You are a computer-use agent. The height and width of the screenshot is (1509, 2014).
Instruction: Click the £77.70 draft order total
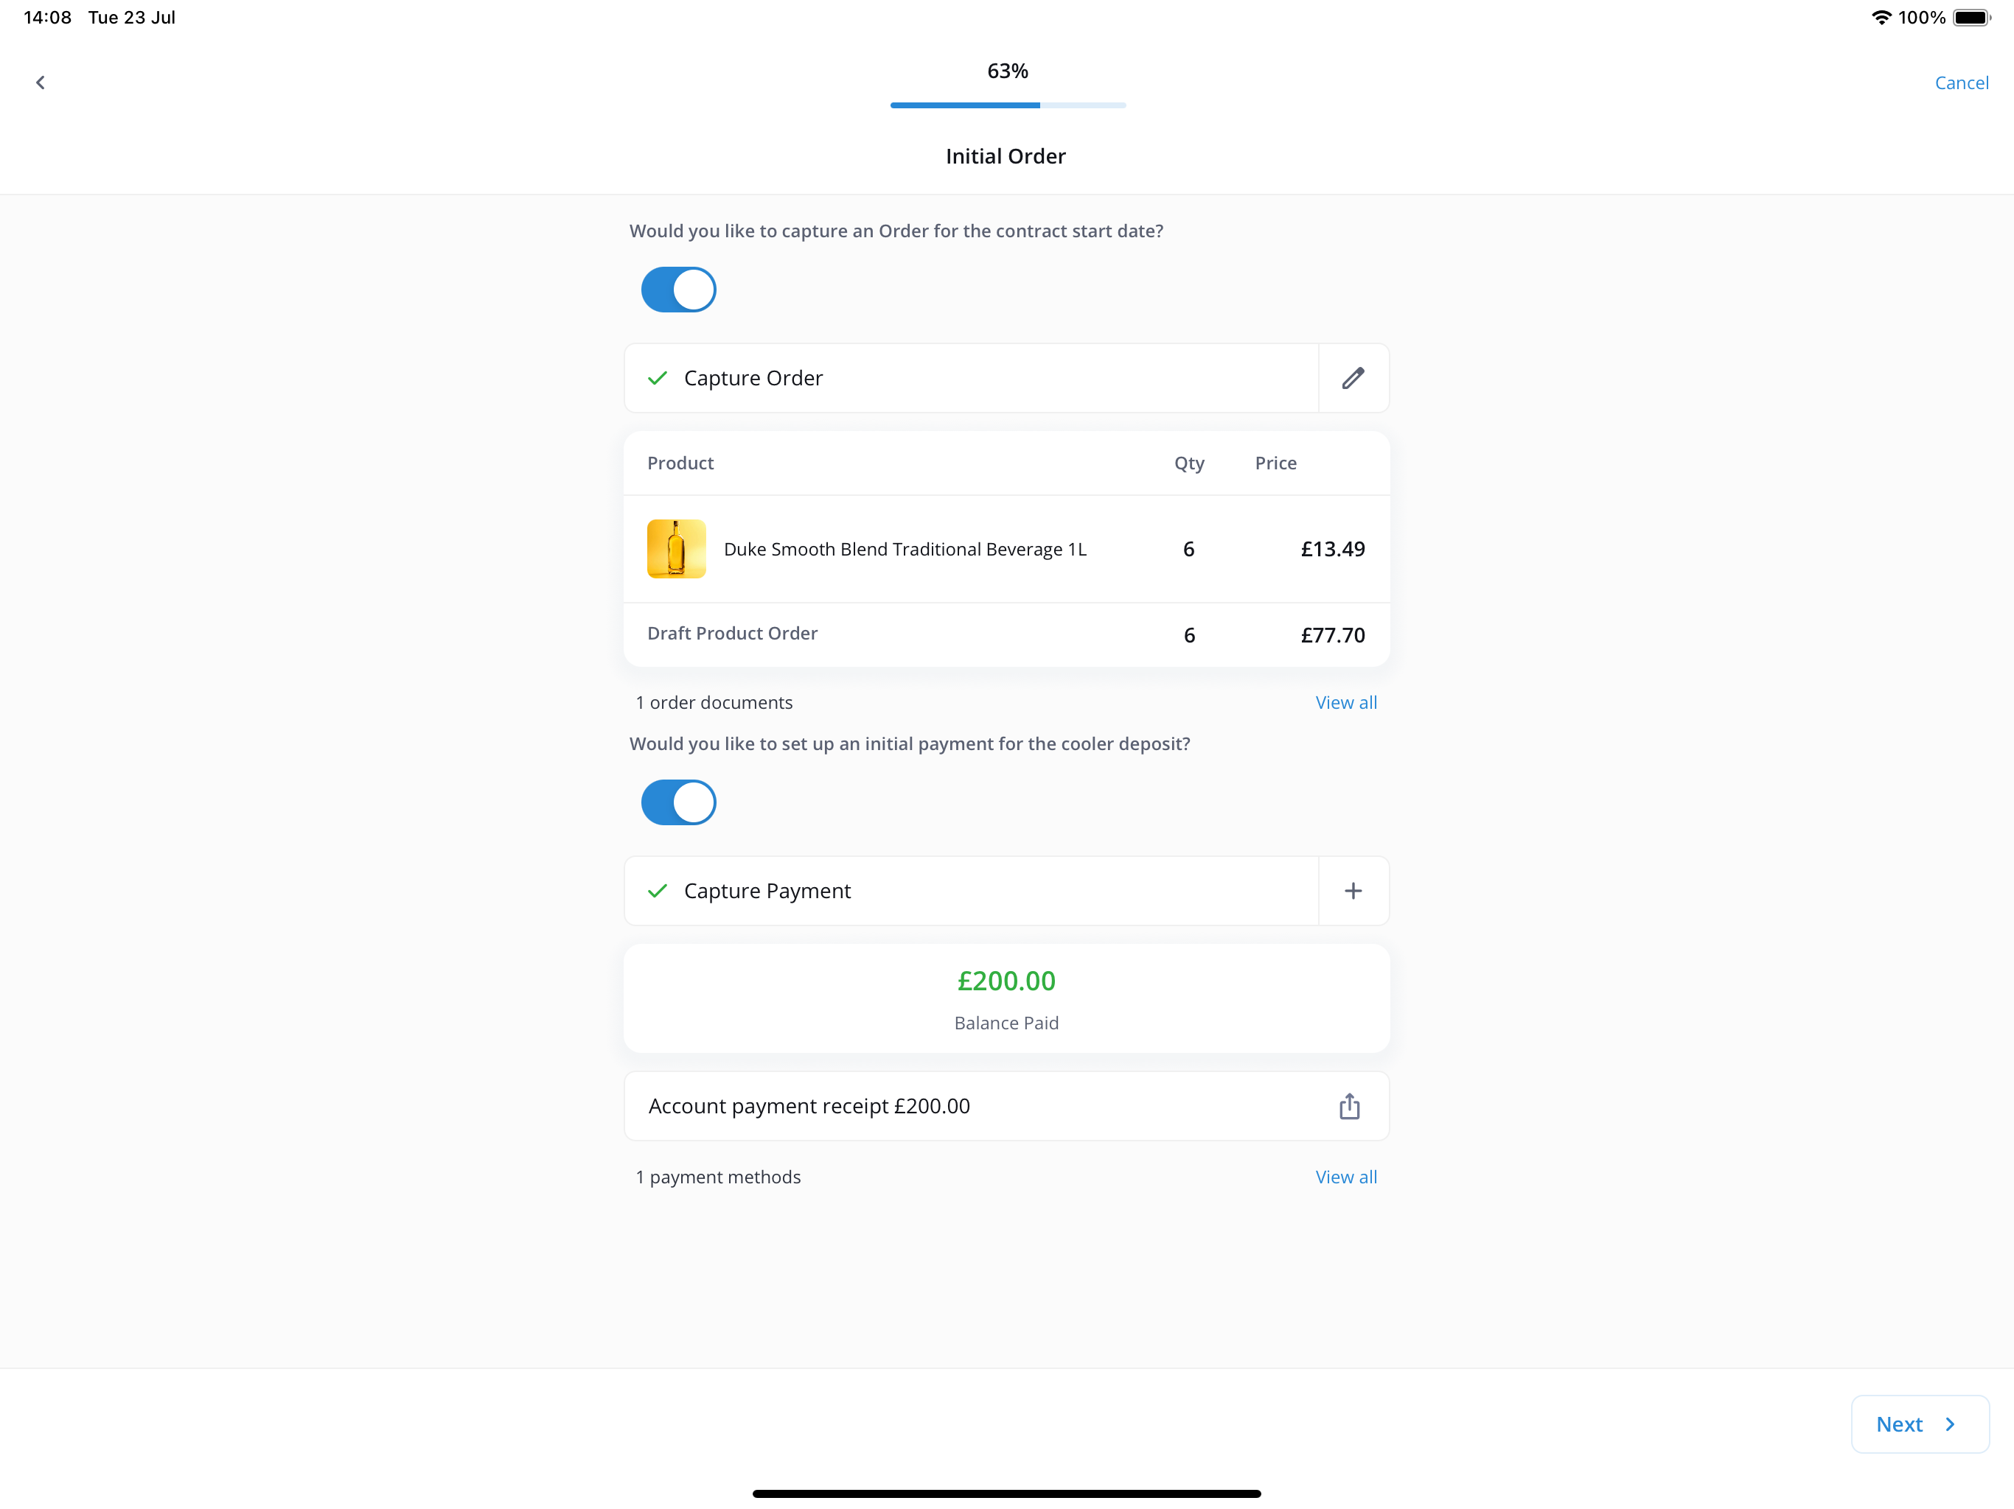1332,635
